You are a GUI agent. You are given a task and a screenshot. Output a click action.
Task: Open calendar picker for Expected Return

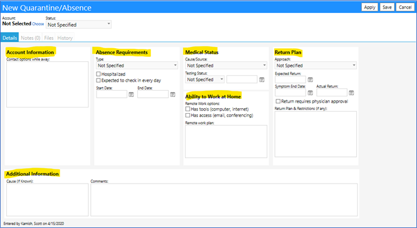310,80
